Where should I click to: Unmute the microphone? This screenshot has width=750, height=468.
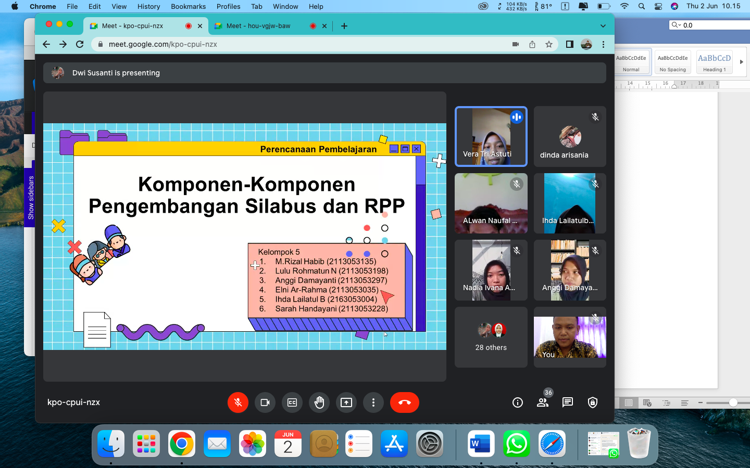point(238,402)
